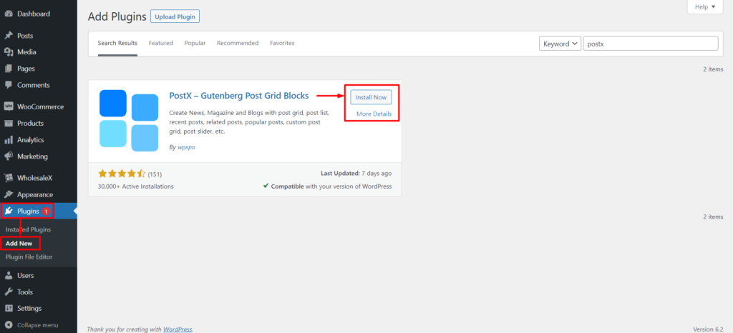The width and height of the screenshot is (733, 333).
Task: Click the Media icon in sidebar
Action: 9,52
